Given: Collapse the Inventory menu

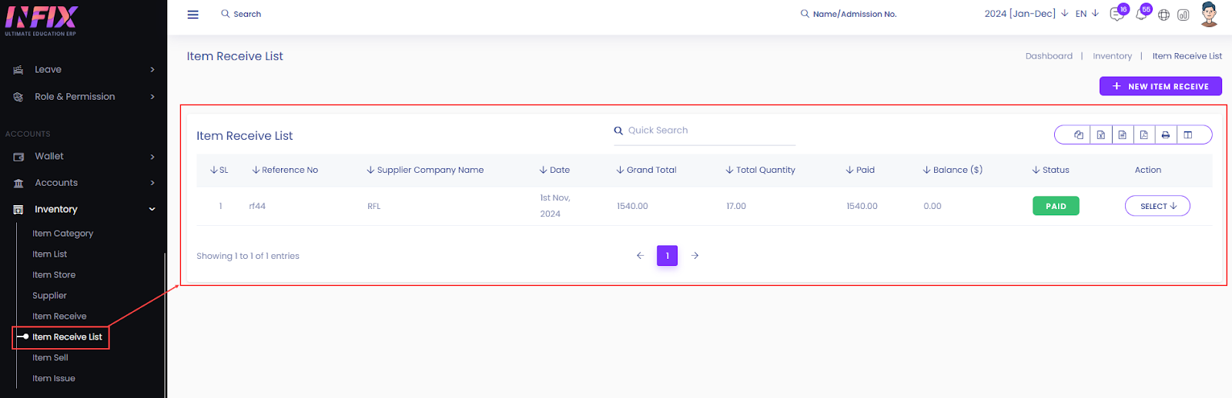Looking at the screenshot, I should click(83, 209).
